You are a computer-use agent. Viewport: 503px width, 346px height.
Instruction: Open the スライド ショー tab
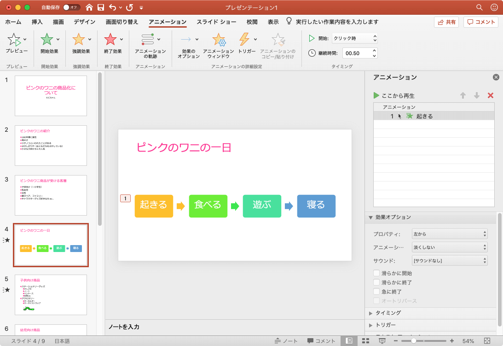[x=216, y=22]
